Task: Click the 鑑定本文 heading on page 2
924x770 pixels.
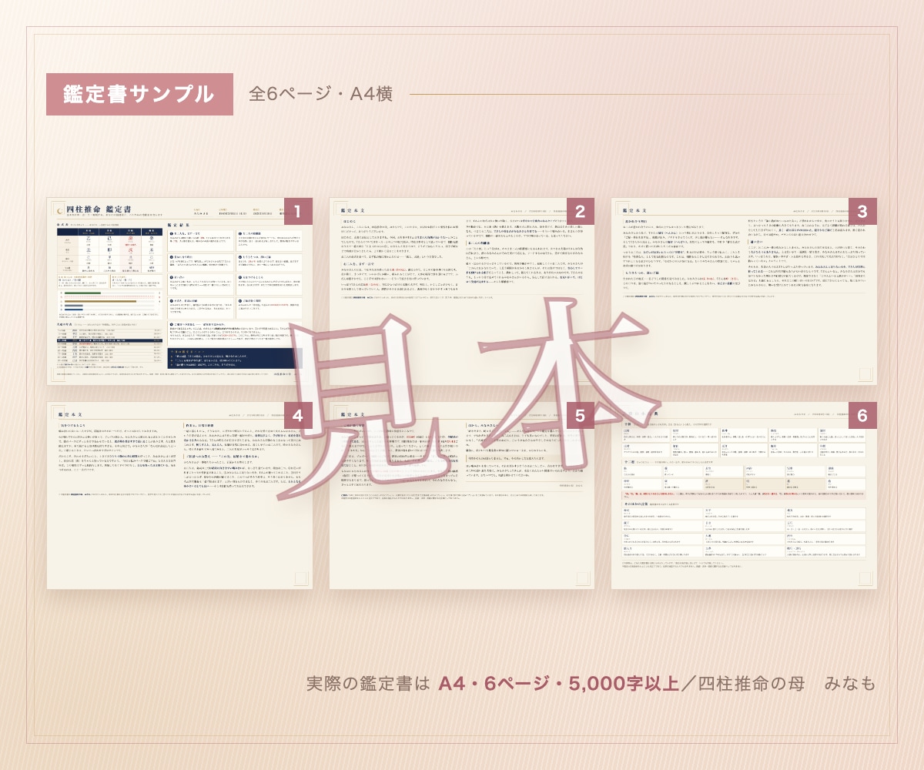Action: coord(354,210)
